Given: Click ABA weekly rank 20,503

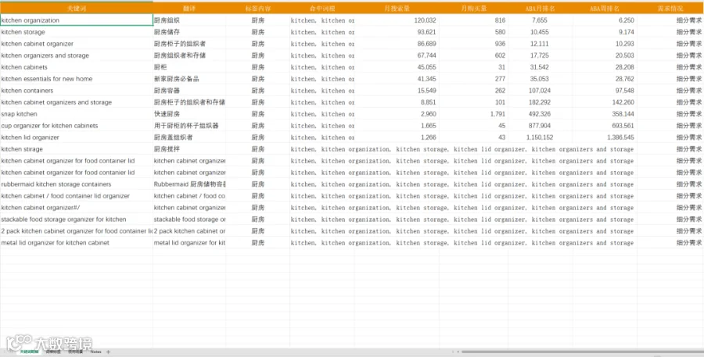Looking at the screenshot, I should (605, 55).
